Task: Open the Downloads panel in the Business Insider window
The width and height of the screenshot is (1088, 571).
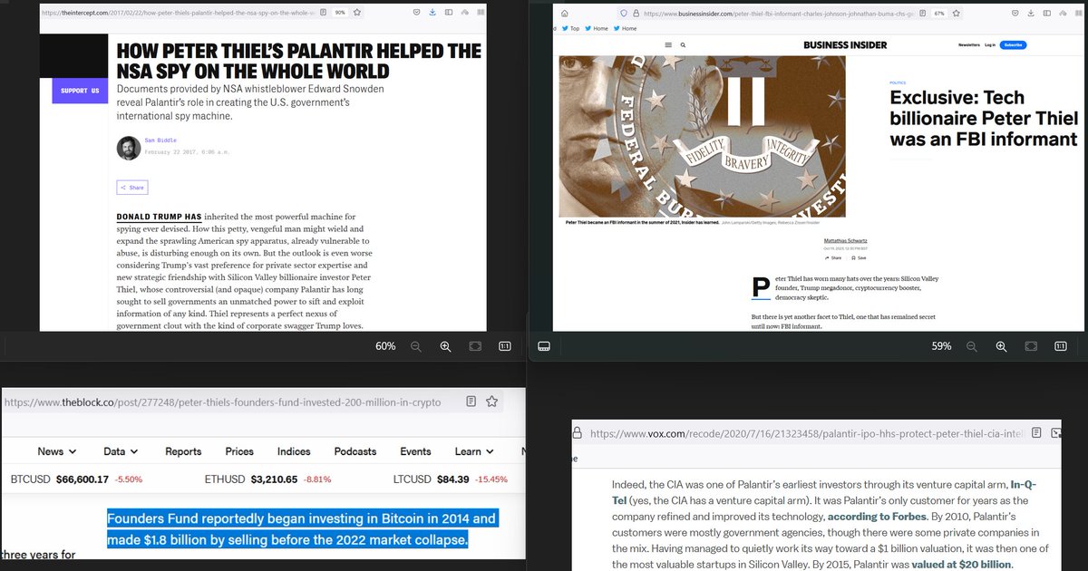Action: pyautogui.click(x=1031, y=14)
